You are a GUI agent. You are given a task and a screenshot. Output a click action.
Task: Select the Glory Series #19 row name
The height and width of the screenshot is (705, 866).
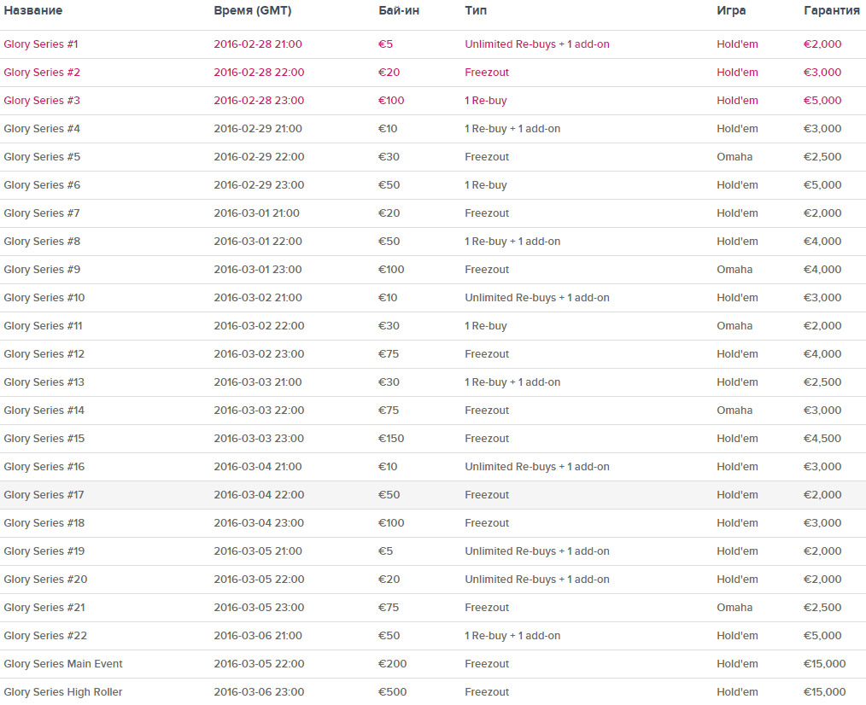tap(44, 551)
